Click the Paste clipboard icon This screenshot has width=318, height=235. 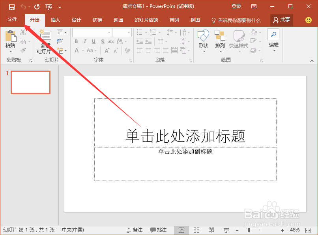coord(11,36)
